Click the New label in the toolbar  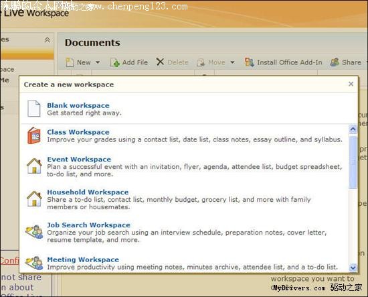(x=84, y=62)
